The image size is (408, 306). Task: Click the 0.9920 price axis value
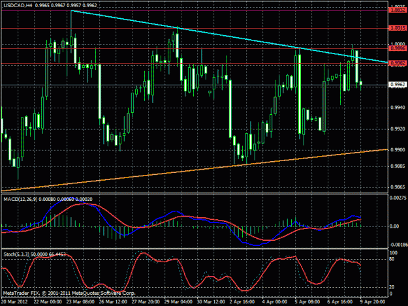(398, 129)
